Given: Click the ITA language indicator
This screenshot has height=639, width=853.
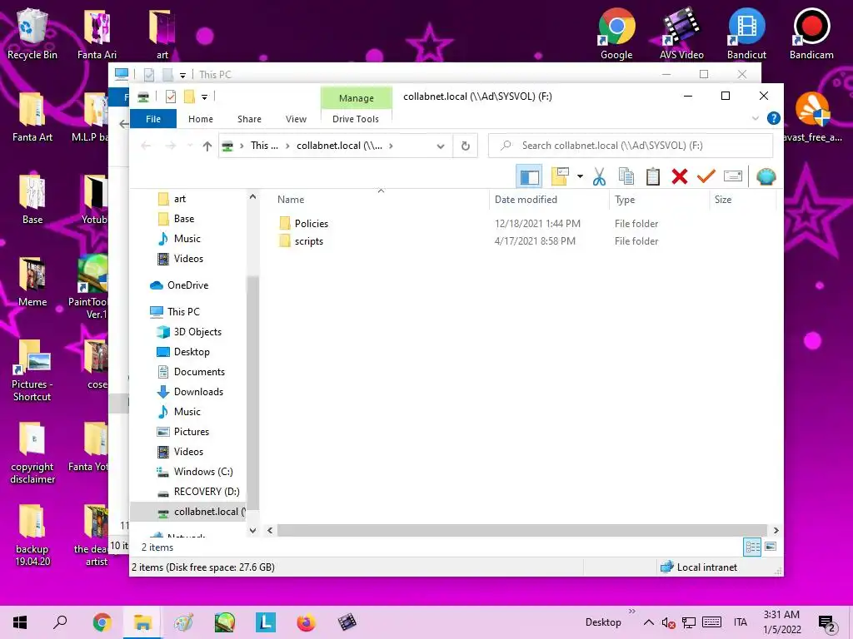Looking at the screenshot, I should pos(740,622).
